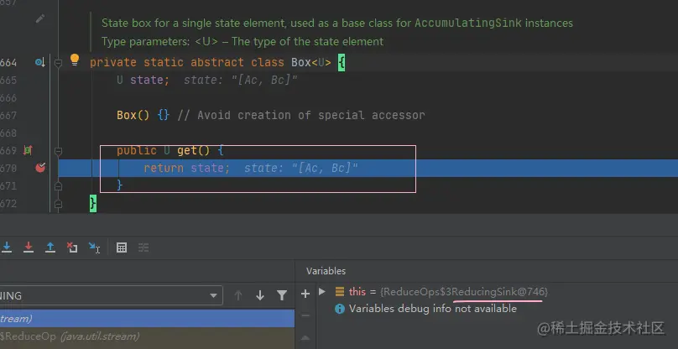Click the blue info icon in Variables

pos(340,309)
